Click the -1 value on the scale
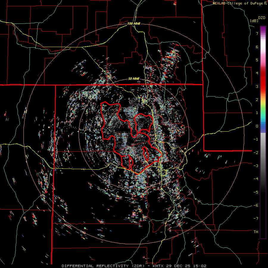Viewport: 268px width, 268px height. [256, 139]
